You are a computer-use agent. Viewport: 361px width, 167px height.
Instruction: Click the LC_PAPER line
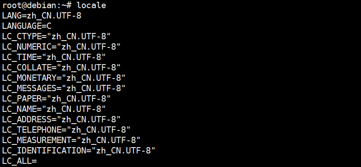pos(56,98)
